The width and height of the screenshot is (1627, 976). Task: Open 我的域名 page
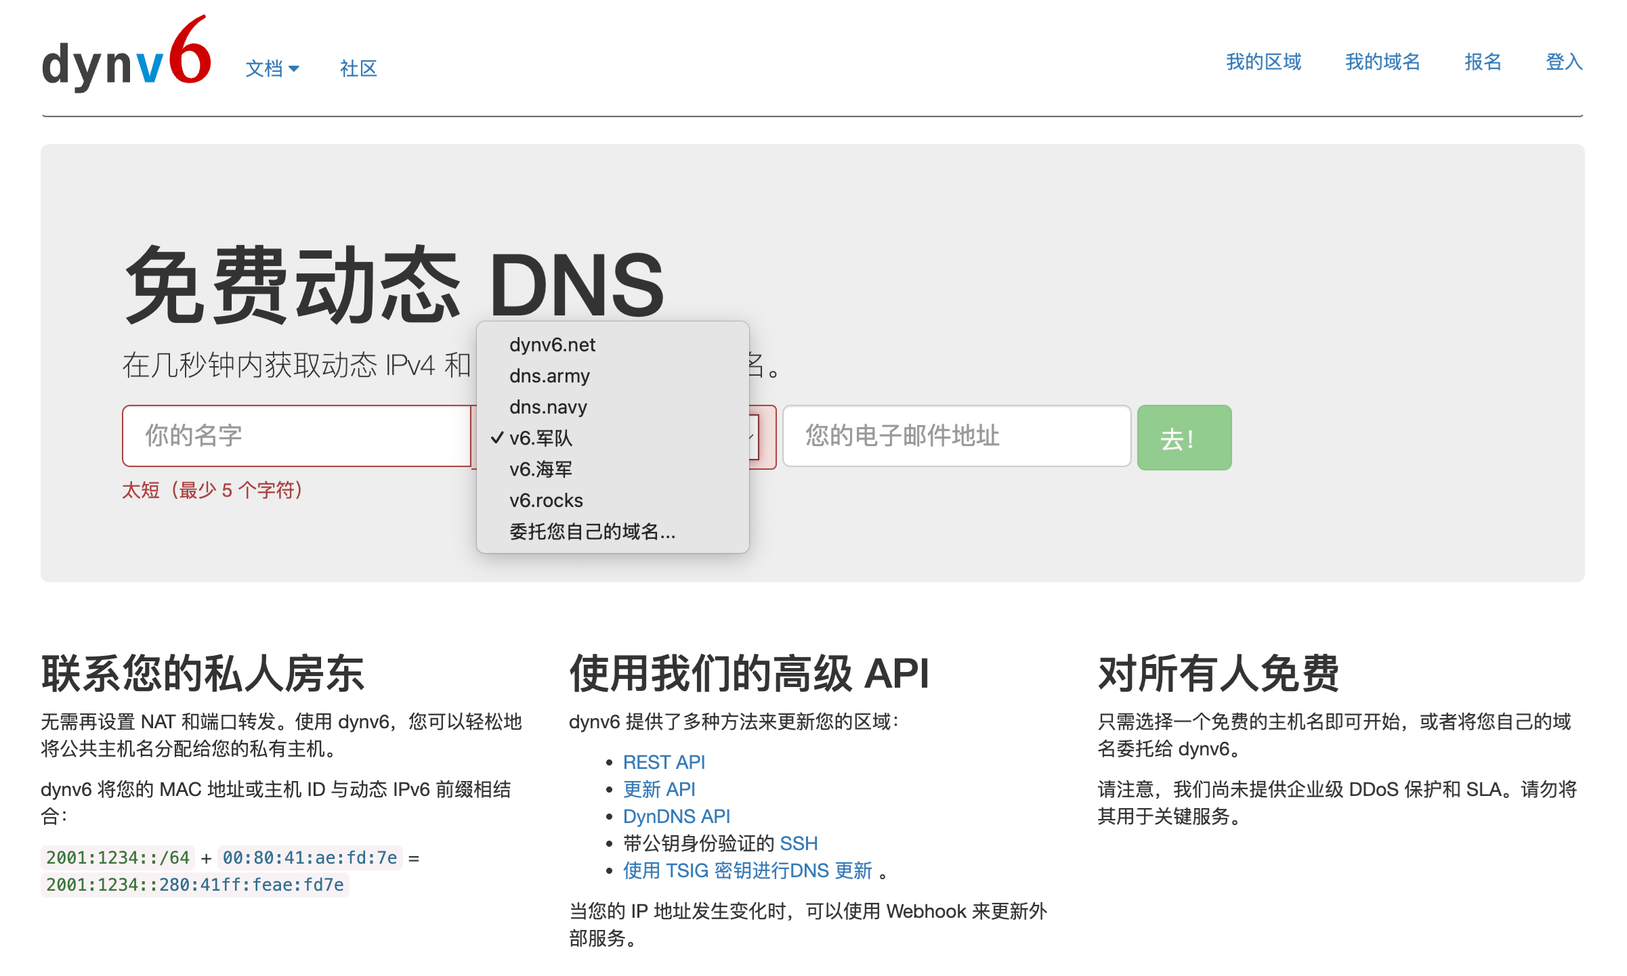pyautogui.click(x=1382, y=62)
